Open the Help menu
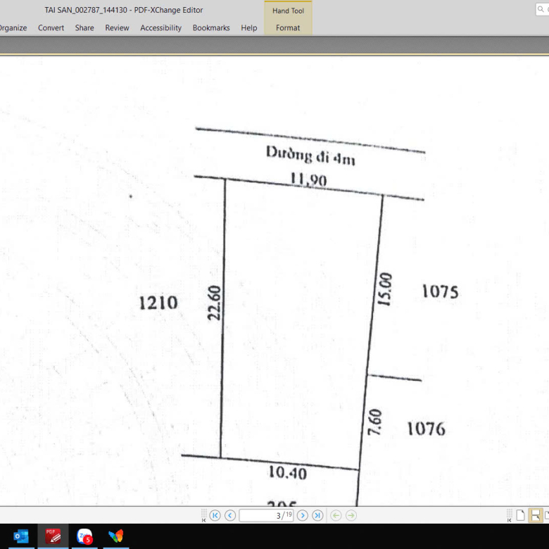The image size is (549, 549). [x=248, y=27]
